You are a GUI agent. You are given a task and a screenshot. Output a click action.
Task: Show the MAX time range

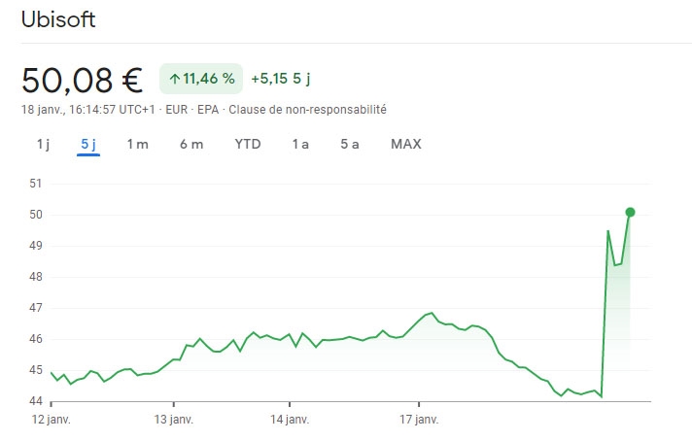pyautogui.click(x=406, y=145)
